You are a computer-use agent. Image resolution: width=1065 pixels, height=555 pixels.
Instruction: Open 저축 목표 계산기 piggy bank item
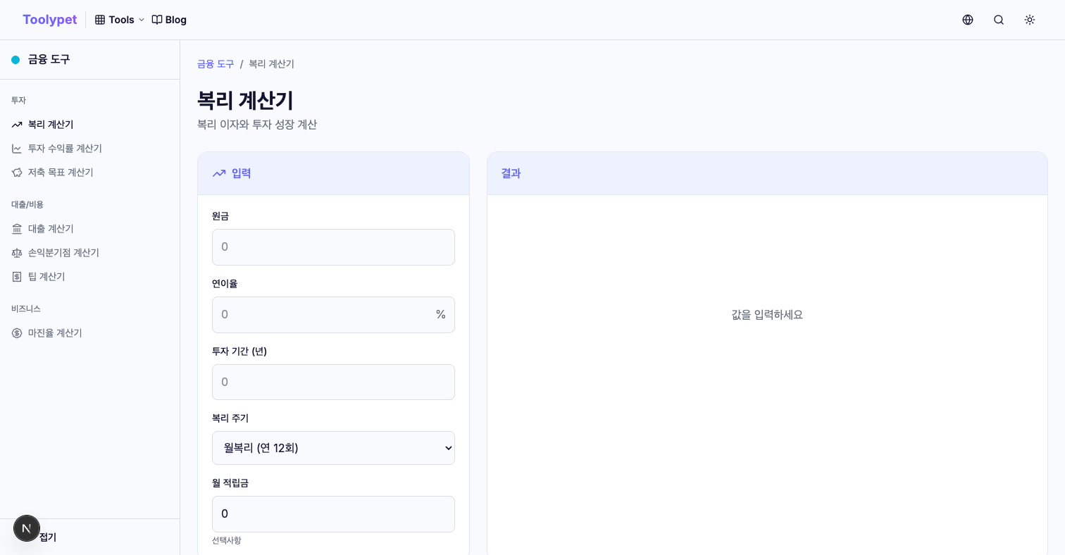coord(61,173)
